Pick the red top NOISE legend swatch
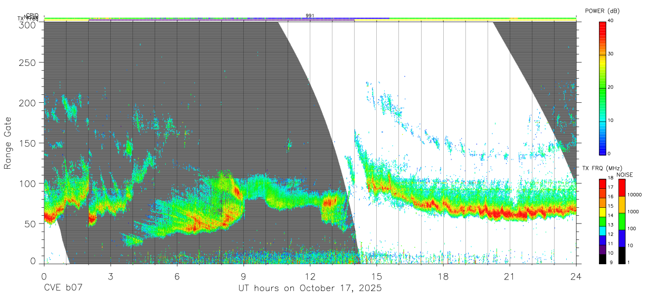 [x=622, y=187]
